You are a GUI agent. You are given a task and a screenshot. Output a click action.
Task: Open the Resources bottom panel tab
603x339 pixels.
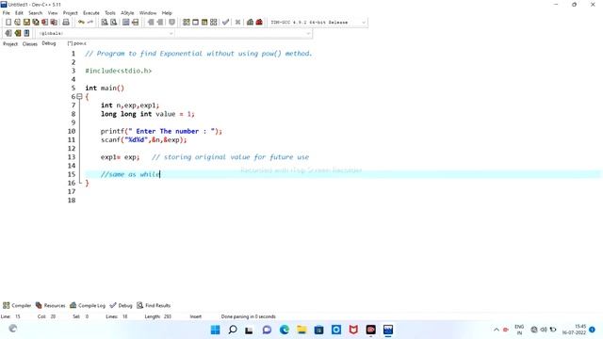[x=50, y=305]
